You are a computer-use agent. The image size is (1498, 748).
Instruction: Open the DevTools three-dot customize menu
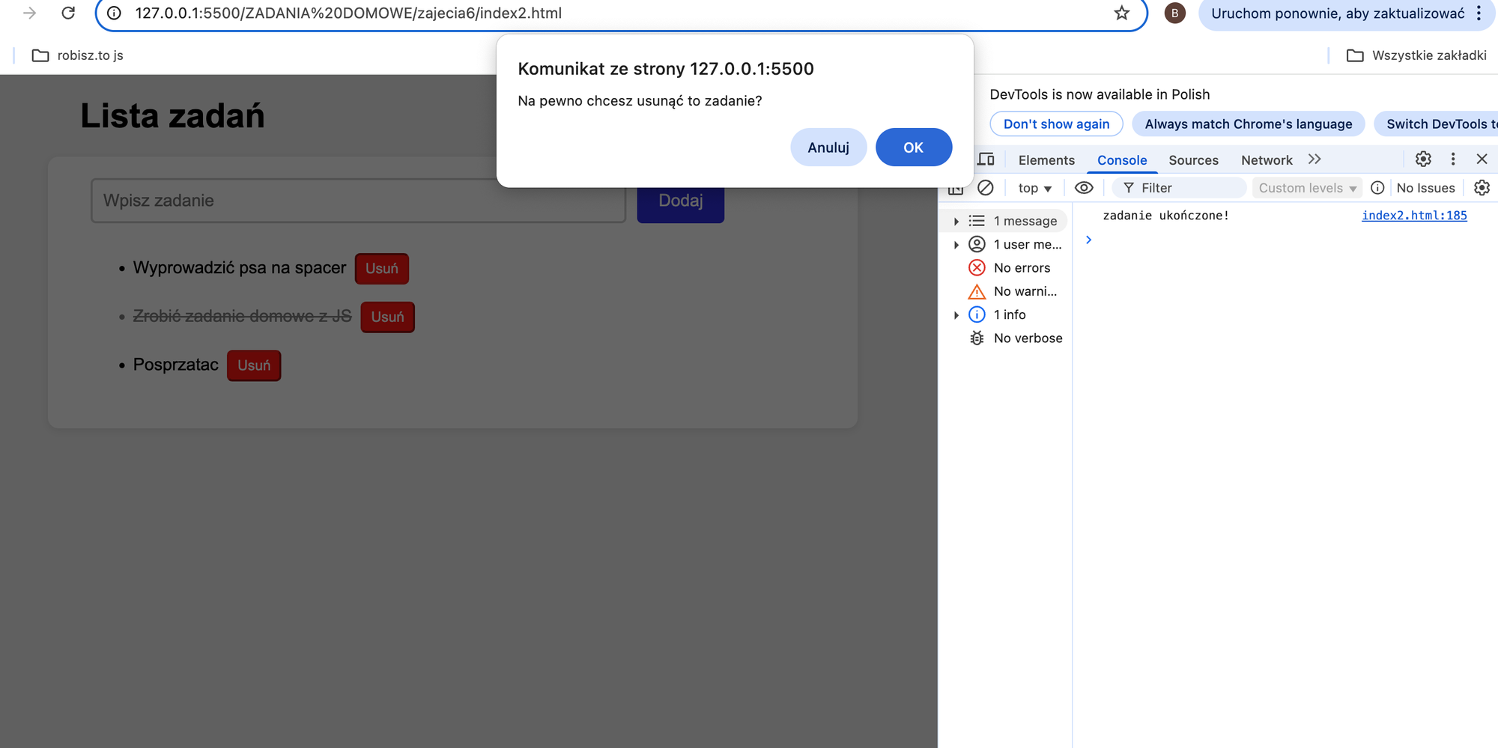[x=1453, y=159]
